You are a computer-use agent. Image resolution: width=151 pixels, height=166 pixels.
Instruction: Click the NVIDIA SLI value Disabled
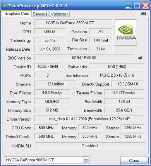(90, 145)
